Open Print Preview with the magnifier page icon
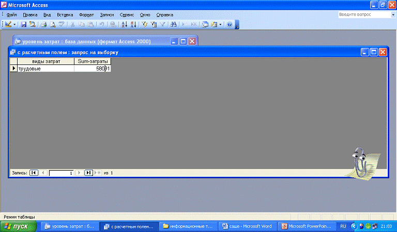The width and height of the screenshot is (397, 232). [53, 24]
